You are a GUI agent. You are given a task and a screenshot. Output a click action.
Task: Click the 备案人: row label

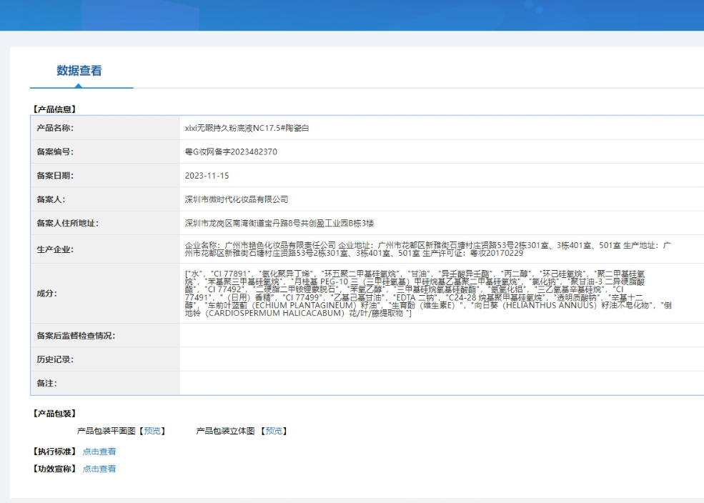pos(51,199)
